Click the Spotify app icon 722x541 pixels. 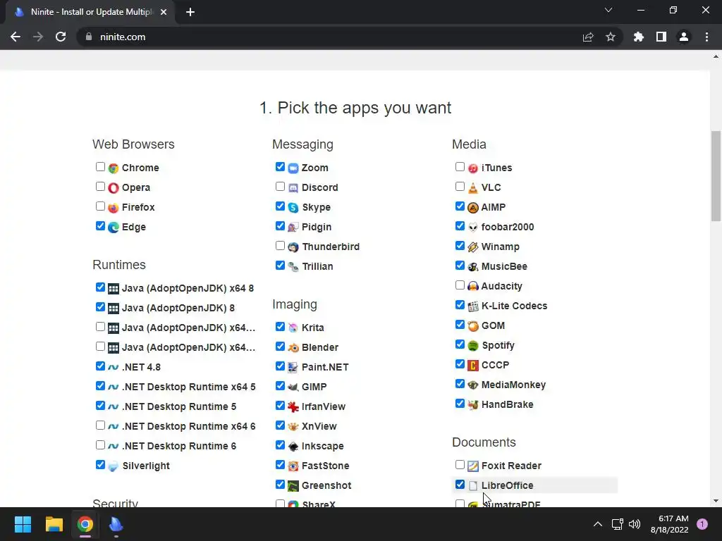point(473,345)
